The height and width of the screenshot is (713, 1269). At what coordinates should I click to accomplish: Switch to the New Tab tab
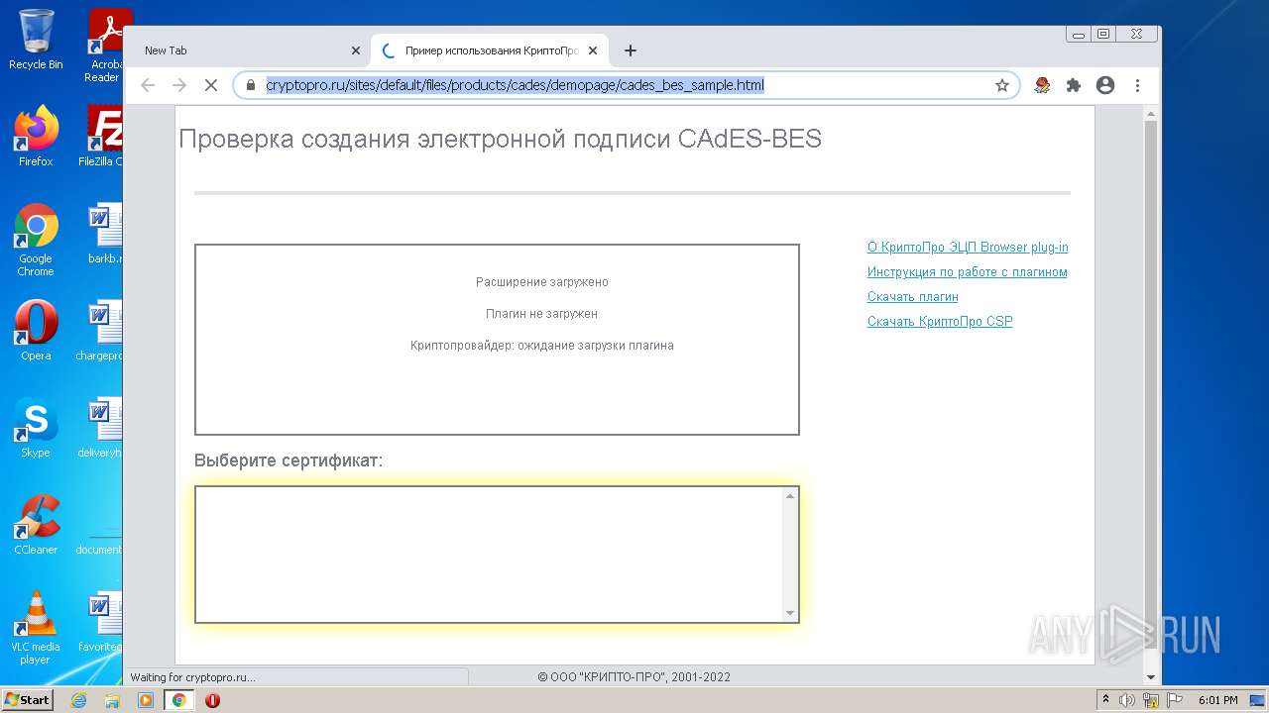248,51
